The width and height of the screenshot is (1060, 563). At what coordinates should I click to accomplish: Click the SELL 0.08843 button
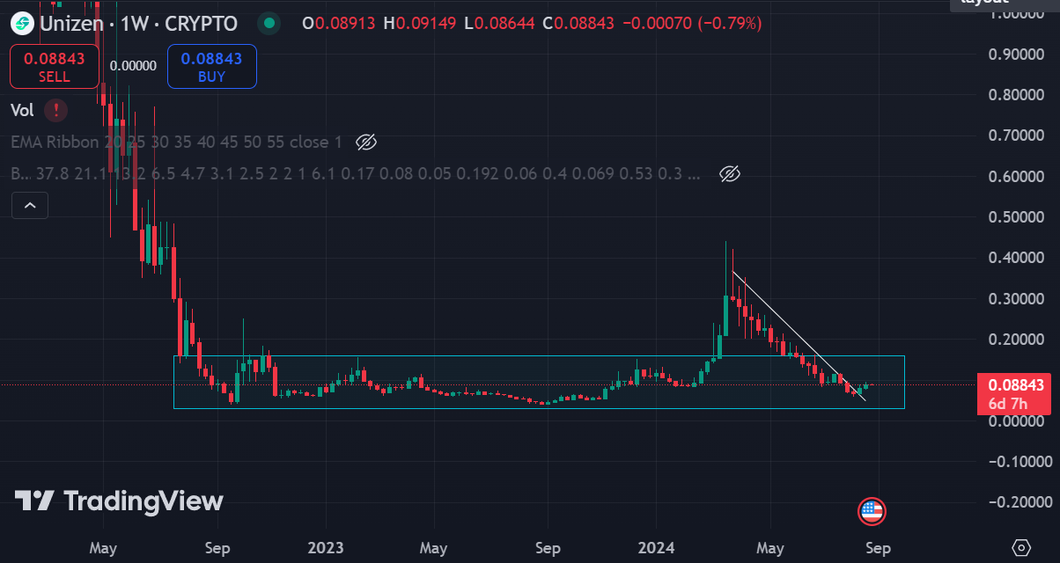coord(54,67)
